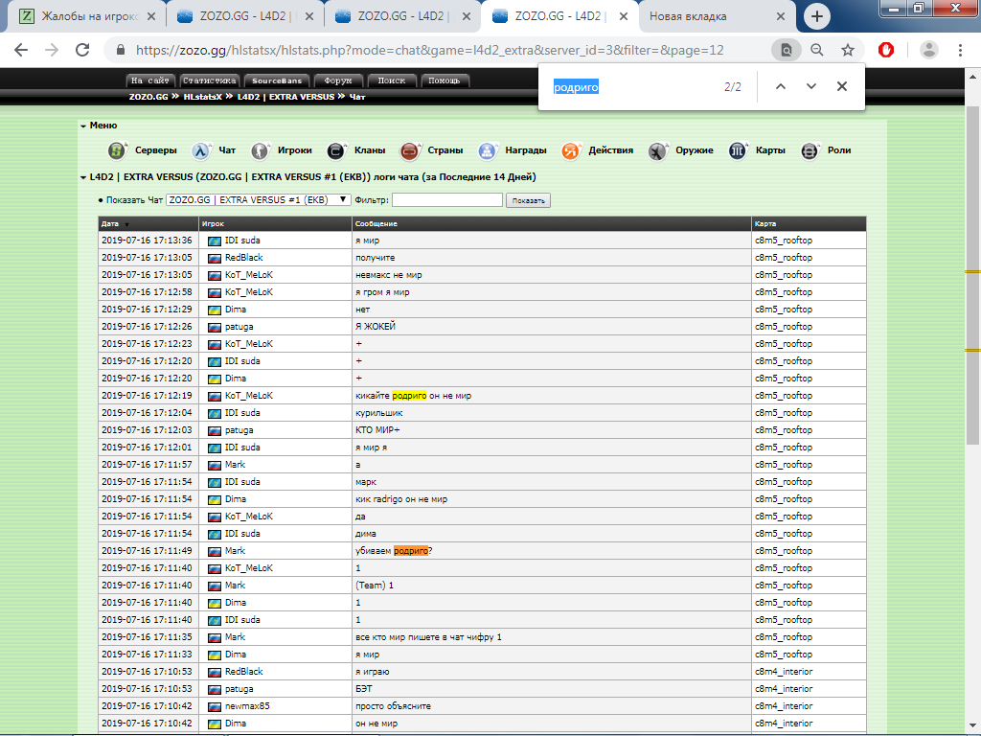Image resolution: width=981 pixels, height=736 pixels.
Task: Go to next find-in-page match
Action: tap(811, 86)
